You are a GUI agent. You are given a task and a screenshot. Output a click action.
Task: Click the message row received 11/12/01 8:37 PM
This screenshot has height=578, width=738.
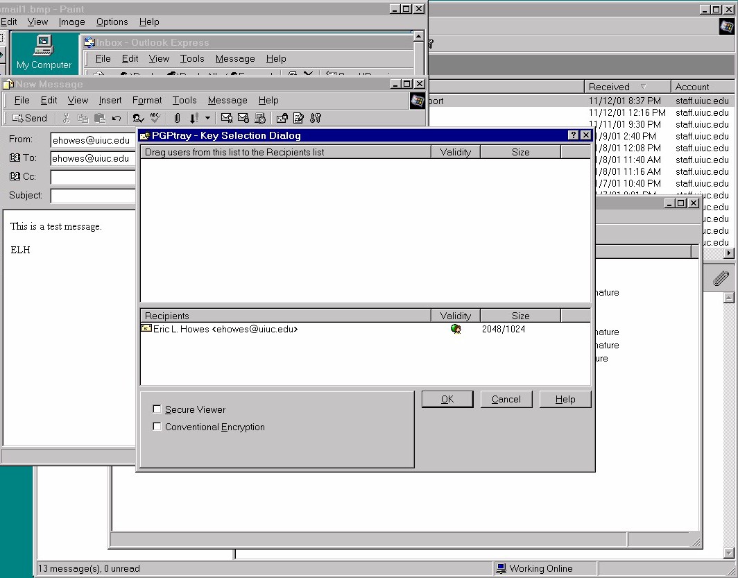point(581,101)
